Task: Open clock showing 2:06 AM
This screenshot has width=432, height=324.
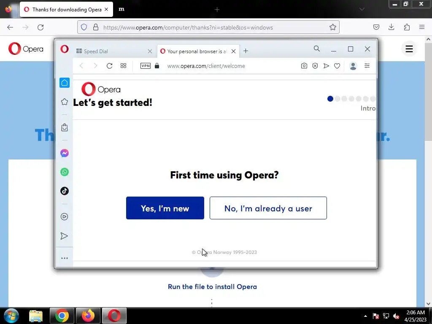Action: coord(416,316)
